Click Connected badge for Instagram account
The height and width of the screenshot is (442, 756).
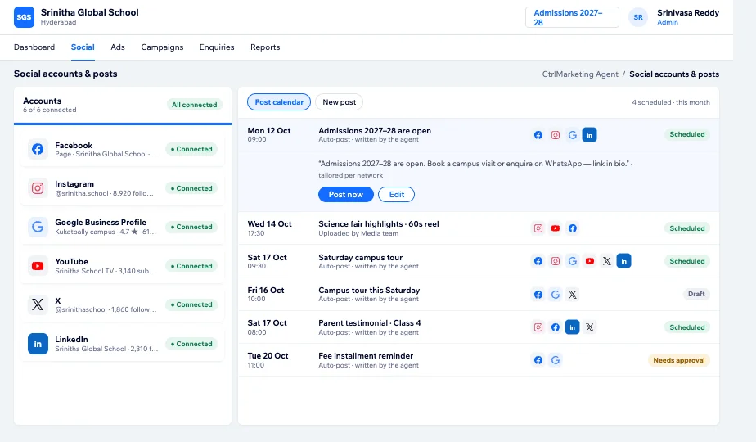(x=191, y=188)
